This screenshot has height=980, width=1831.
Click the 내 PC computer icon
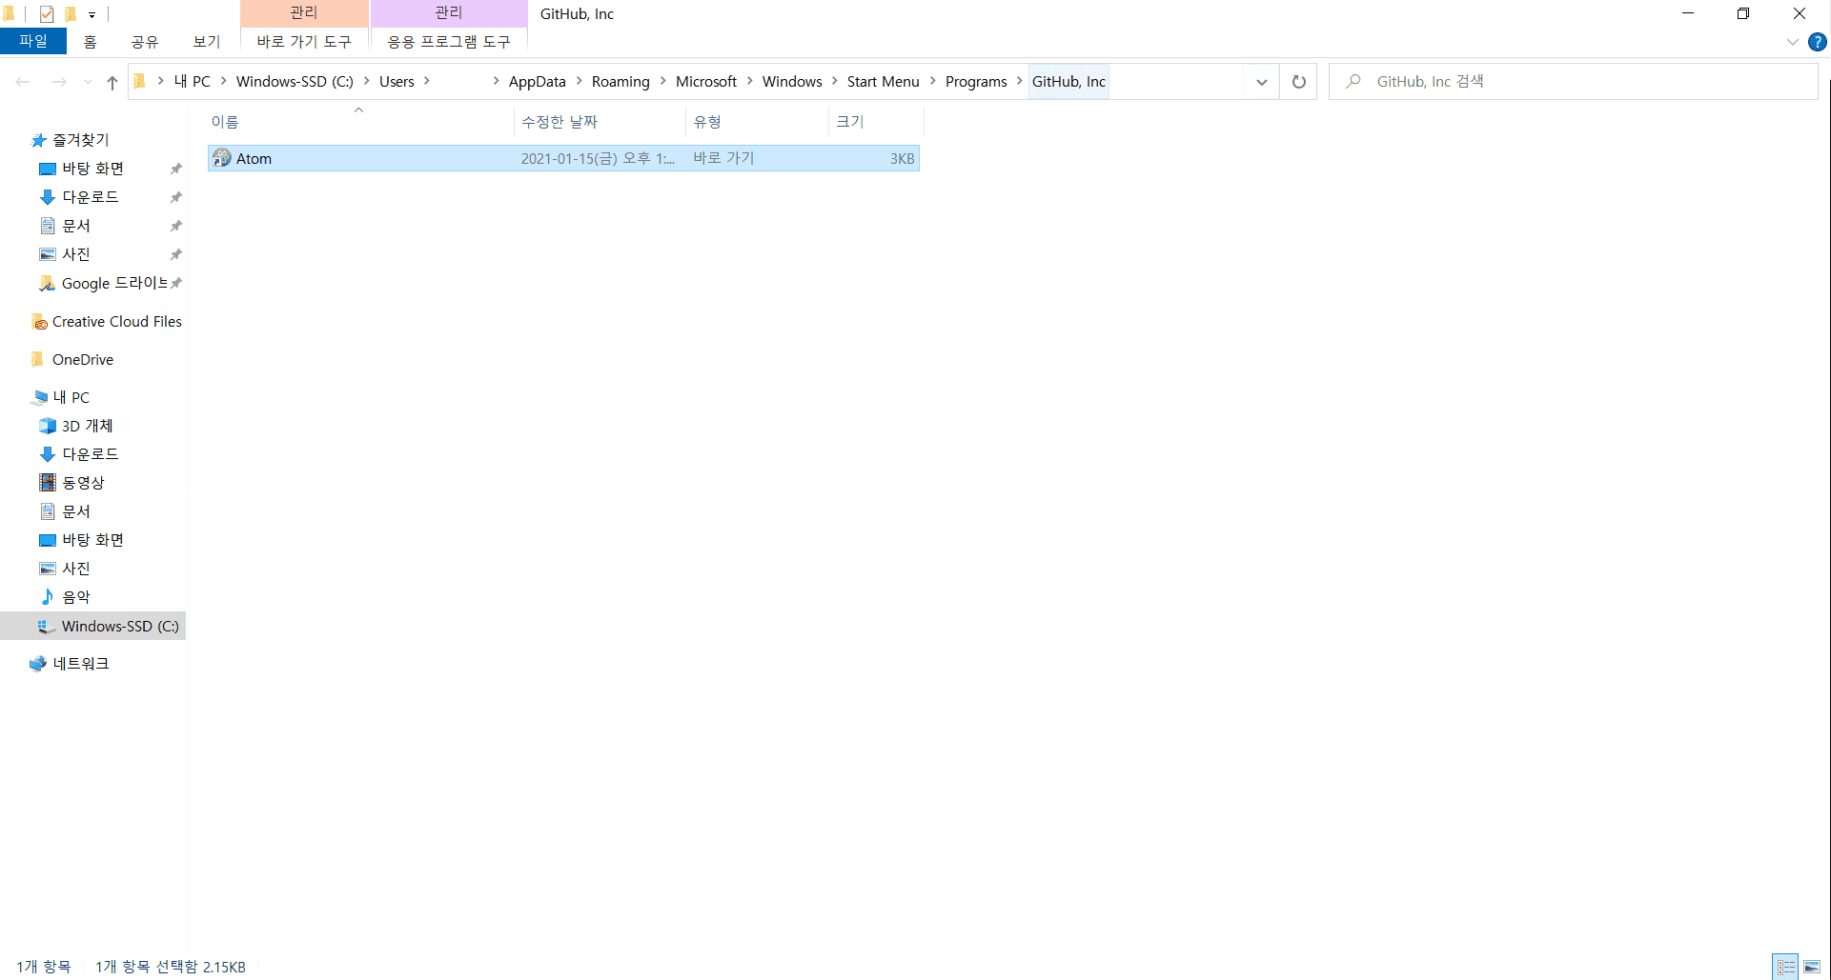[39, 397]
